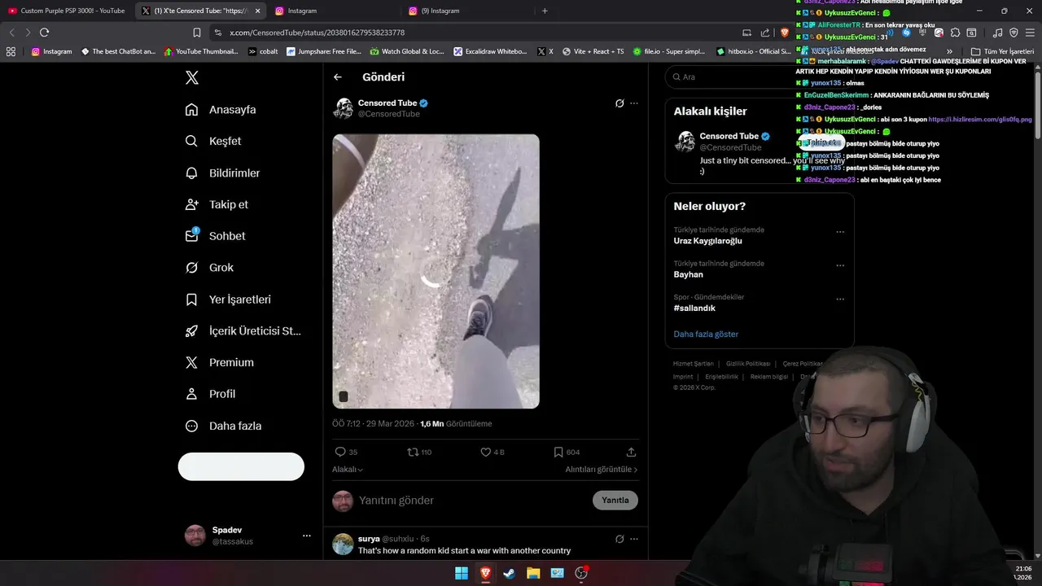Like the post with 4 B likes
This screenshot has width=1042, height=586.
(x=493, y=452)
